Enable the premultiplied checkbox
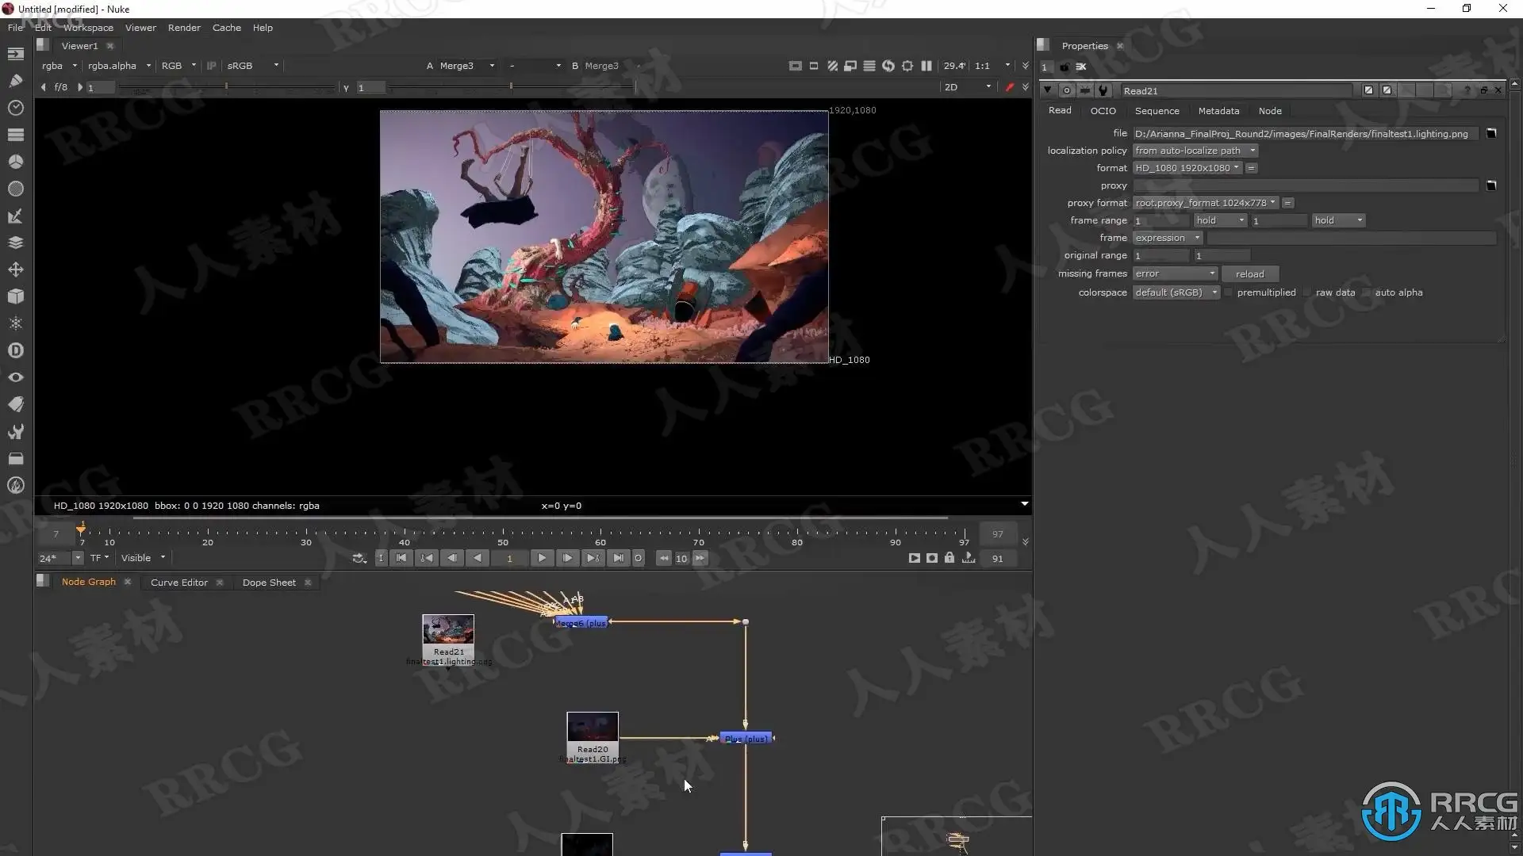The image size is (1523, 856). tap(1229, 292)
